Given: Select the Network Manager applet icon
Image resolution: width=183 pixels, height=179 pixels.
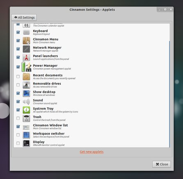Looking at the screenshot, I should pyautogui.click(x=26, y=49).
